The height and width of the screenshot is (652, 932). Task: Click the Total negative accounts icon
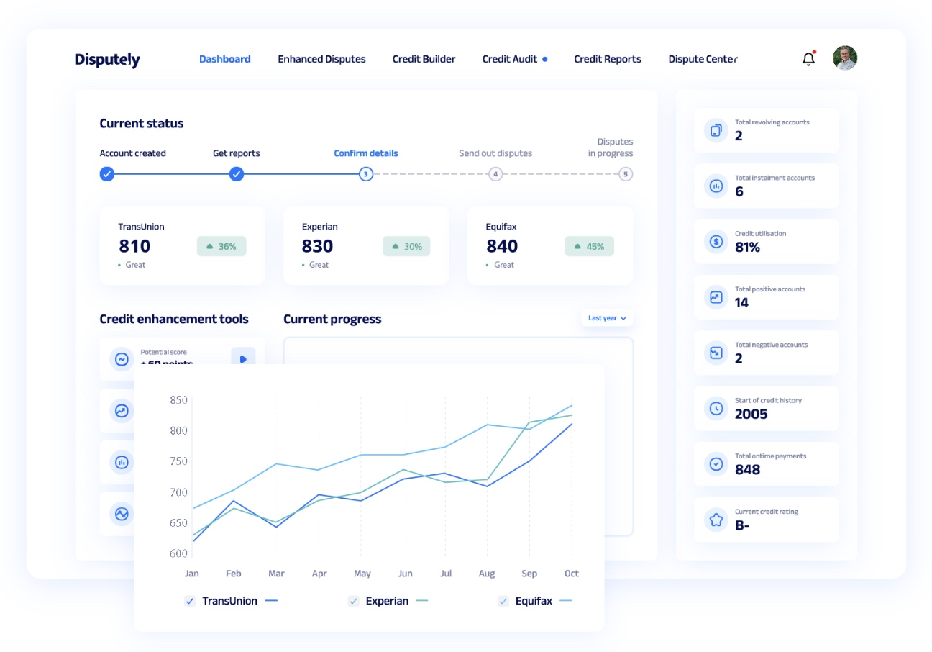pos(716,353)
